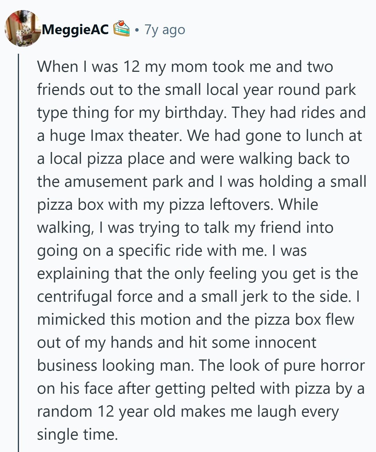Image resolution: width=376 pixels, height=452 pixels.
Task: Open the MeggieAC username link
Action: (x=75, y=29)
